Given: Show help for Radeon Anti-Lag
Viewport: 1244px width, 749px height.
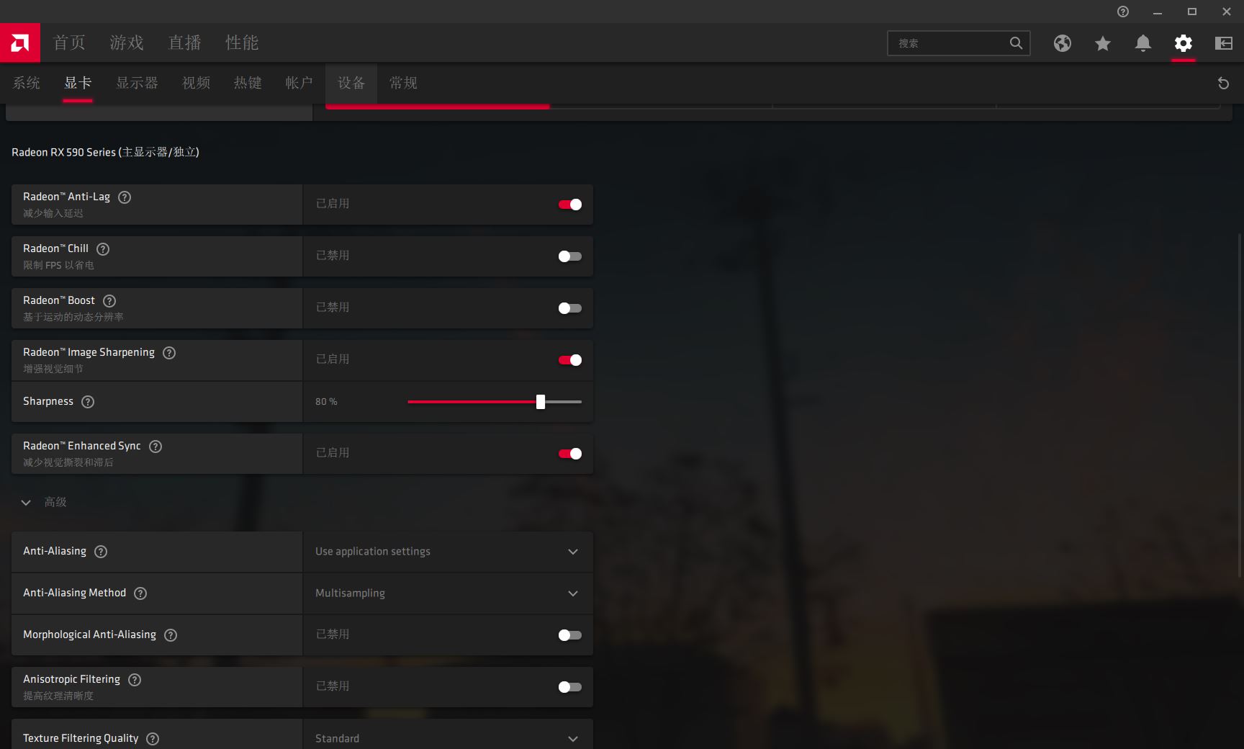Looking at the screenshot, I should pyautogui.click(x=125, y=197).
